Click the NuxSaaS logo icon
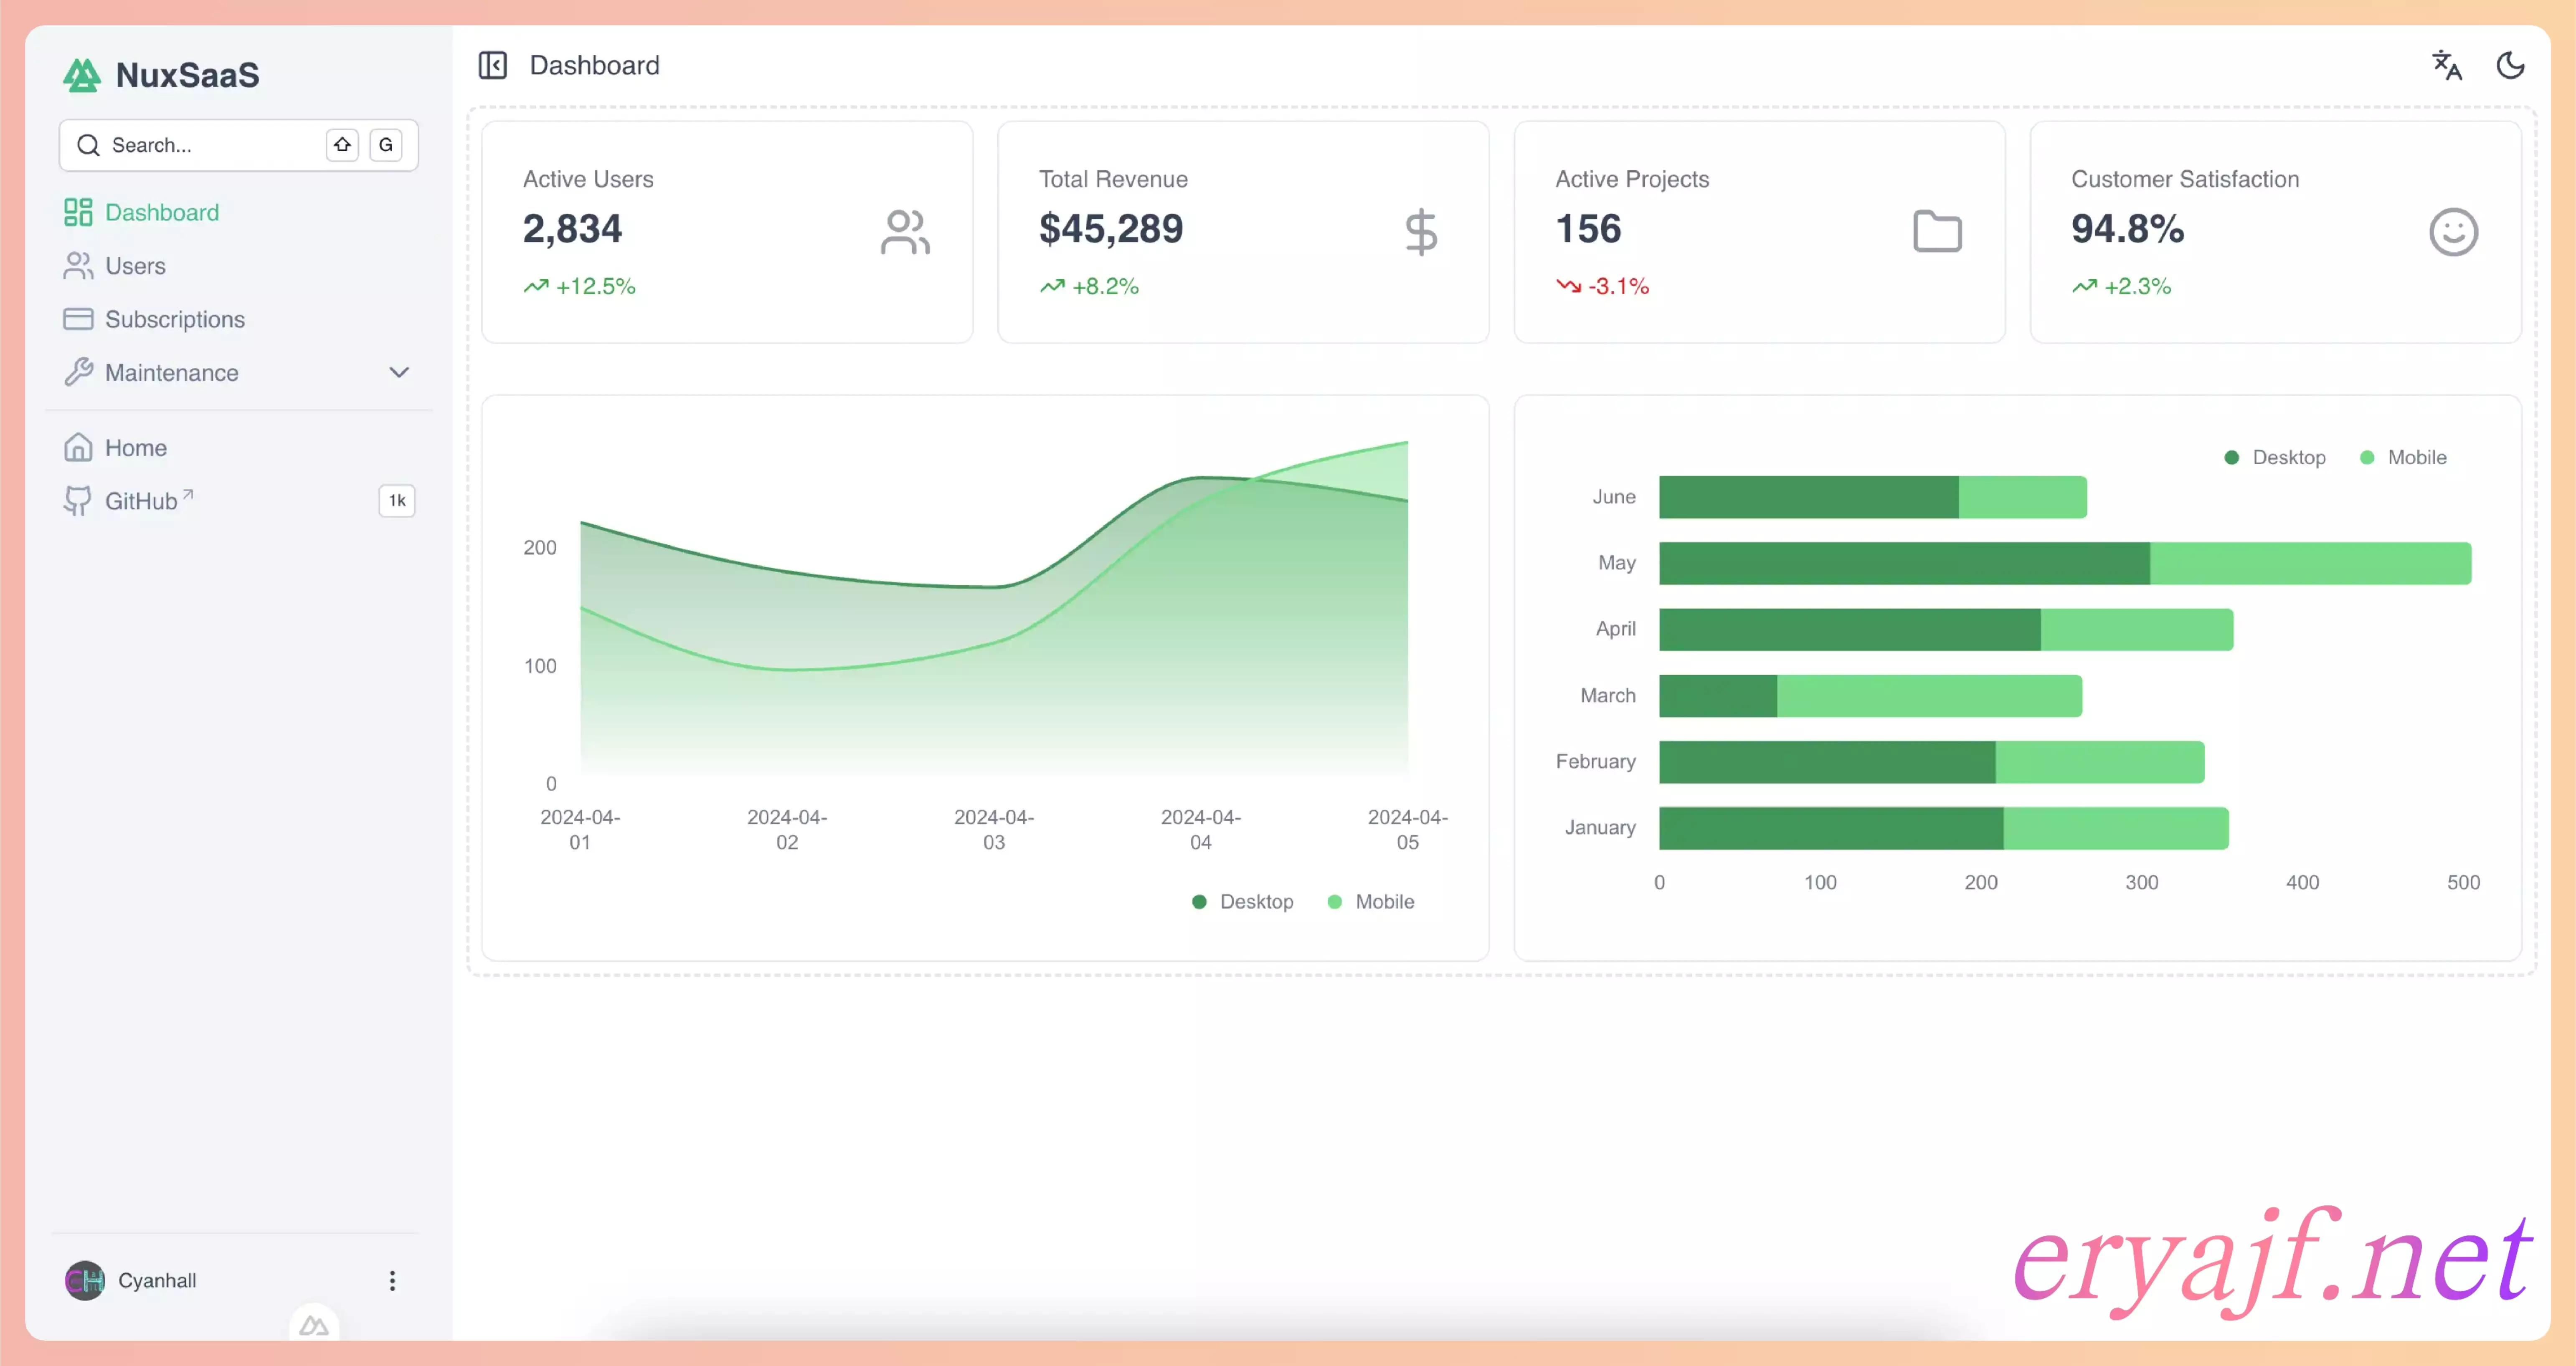Image resolution: width=2576 pixels, height=1366 pixels. click(82, 75)
